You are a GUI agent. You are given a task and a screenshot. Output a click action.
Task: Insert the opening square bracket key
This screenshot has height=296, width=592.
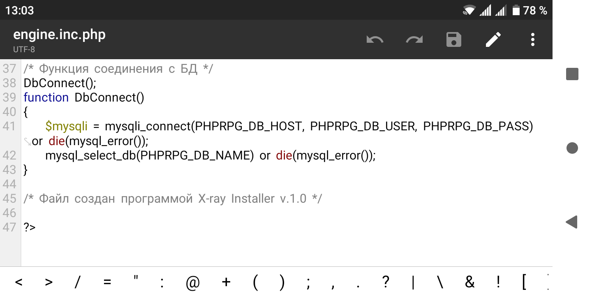point(524,282)
